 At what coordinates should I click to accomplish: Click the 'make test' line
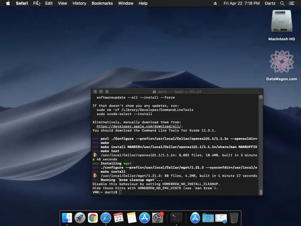106,151
